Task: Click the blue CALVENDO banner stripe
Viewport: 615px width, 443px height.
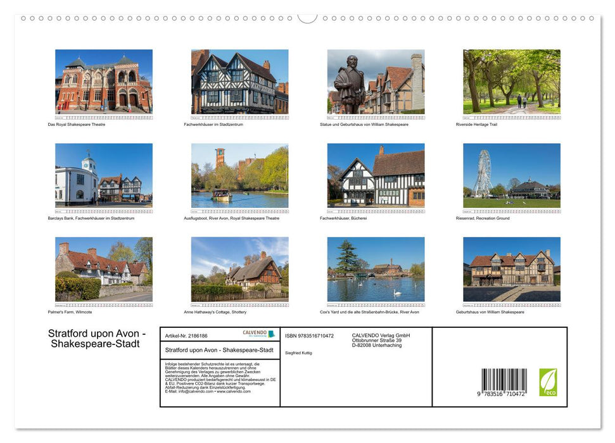Action: pyautogui.click(x=272, y=334)
